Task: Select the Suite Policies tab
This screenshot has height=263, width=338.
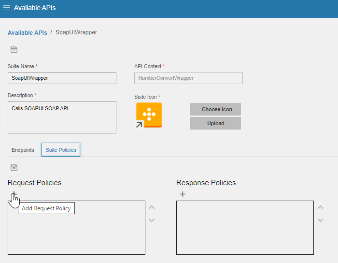Action: (61, 150)
